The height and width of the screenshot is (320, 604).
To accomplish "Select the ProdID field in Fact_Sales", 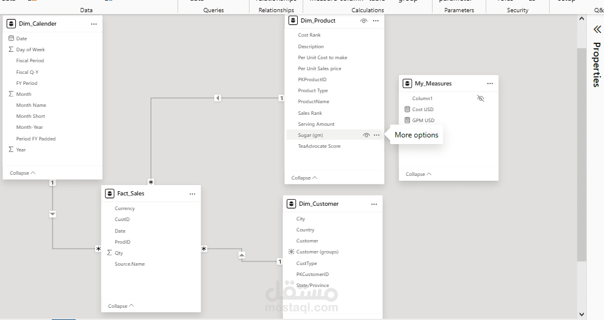I will click(x=123, y=242).
